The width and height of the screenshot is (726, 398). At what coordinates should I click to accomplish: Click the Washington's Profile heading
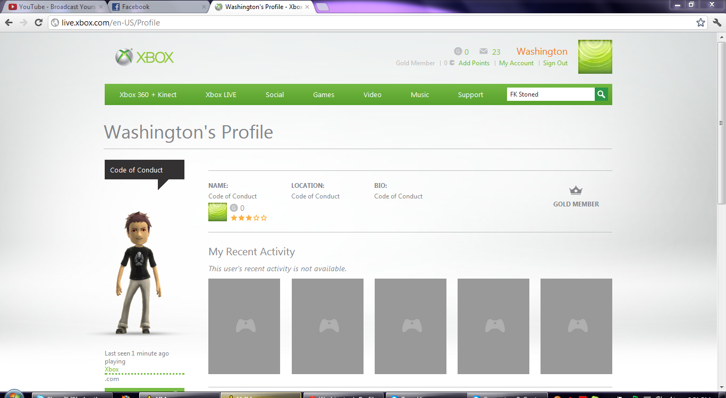coord(189,132)
